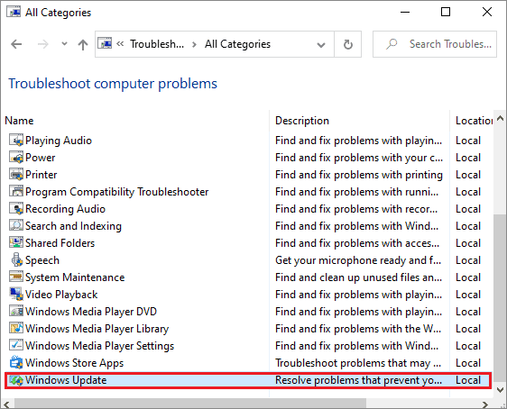Open Windows Store Apps troubleshooter
The height and width of the screenshot is (409, 507).
[74, 363]
